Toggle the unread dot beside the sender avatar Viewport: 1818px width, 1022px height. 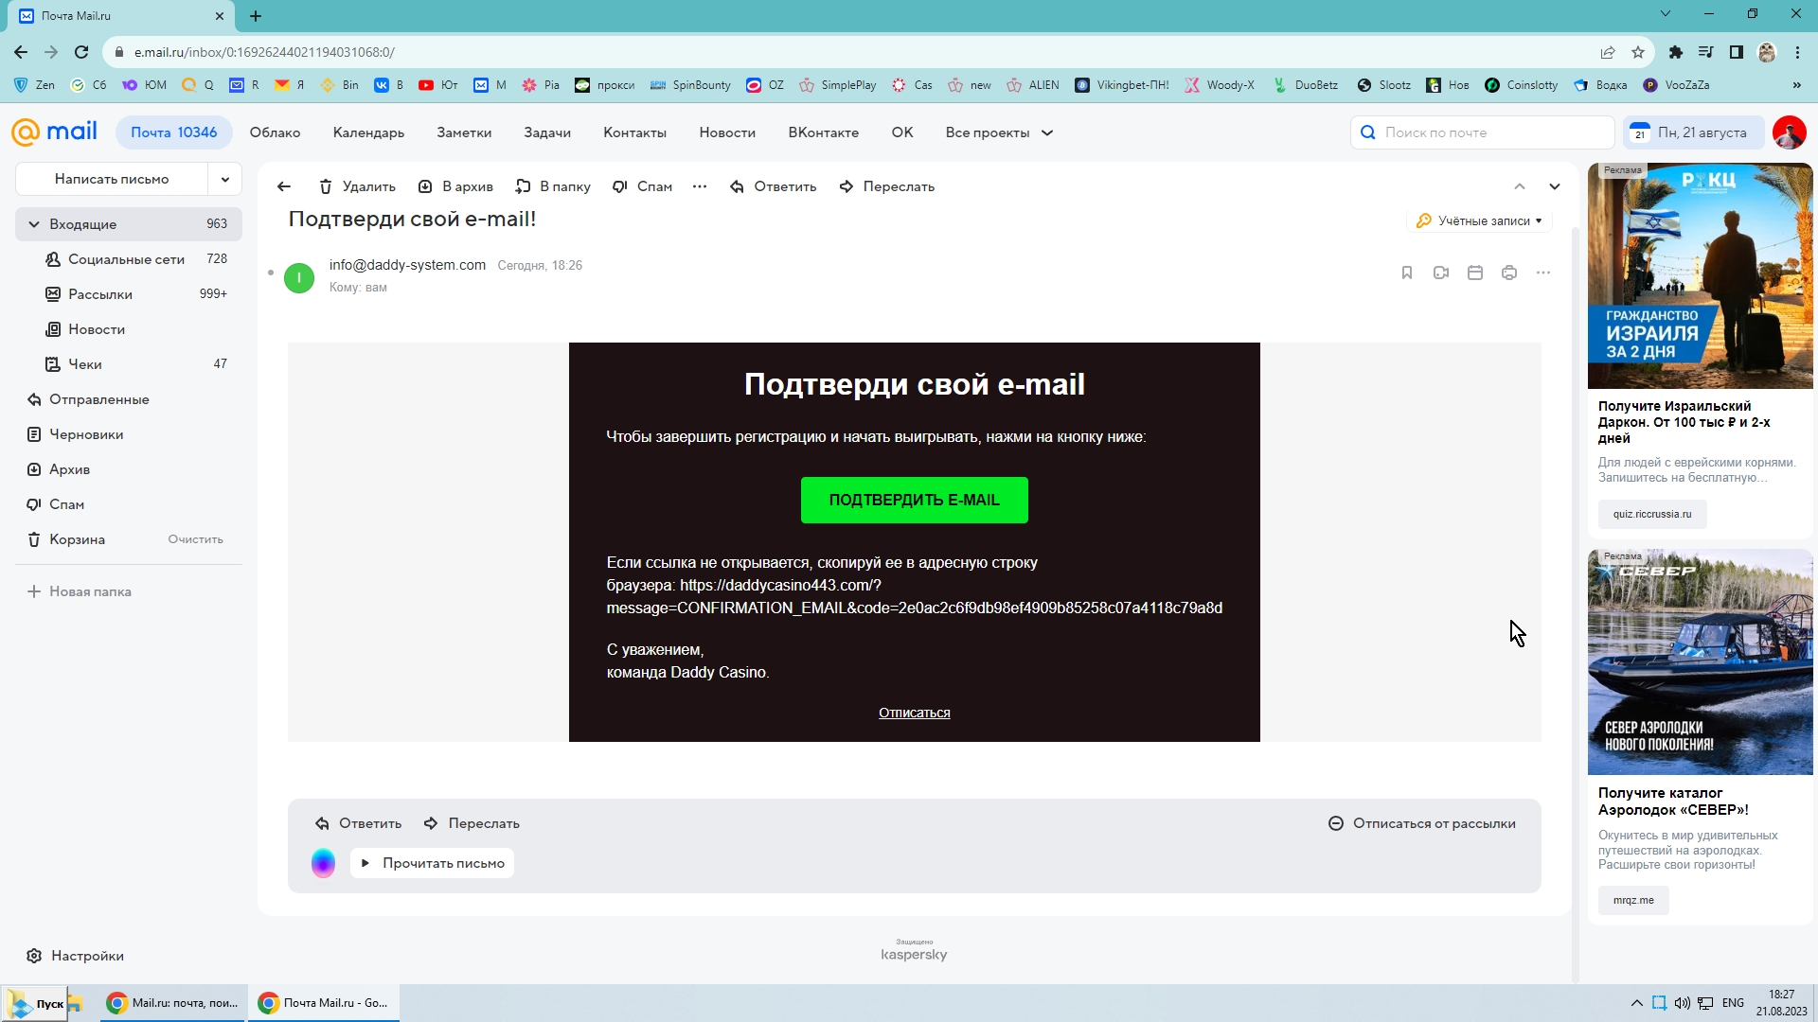[271, 273]
